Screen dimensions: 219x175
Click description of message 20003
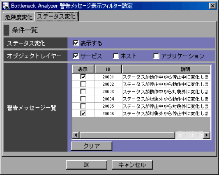(166, 92)
